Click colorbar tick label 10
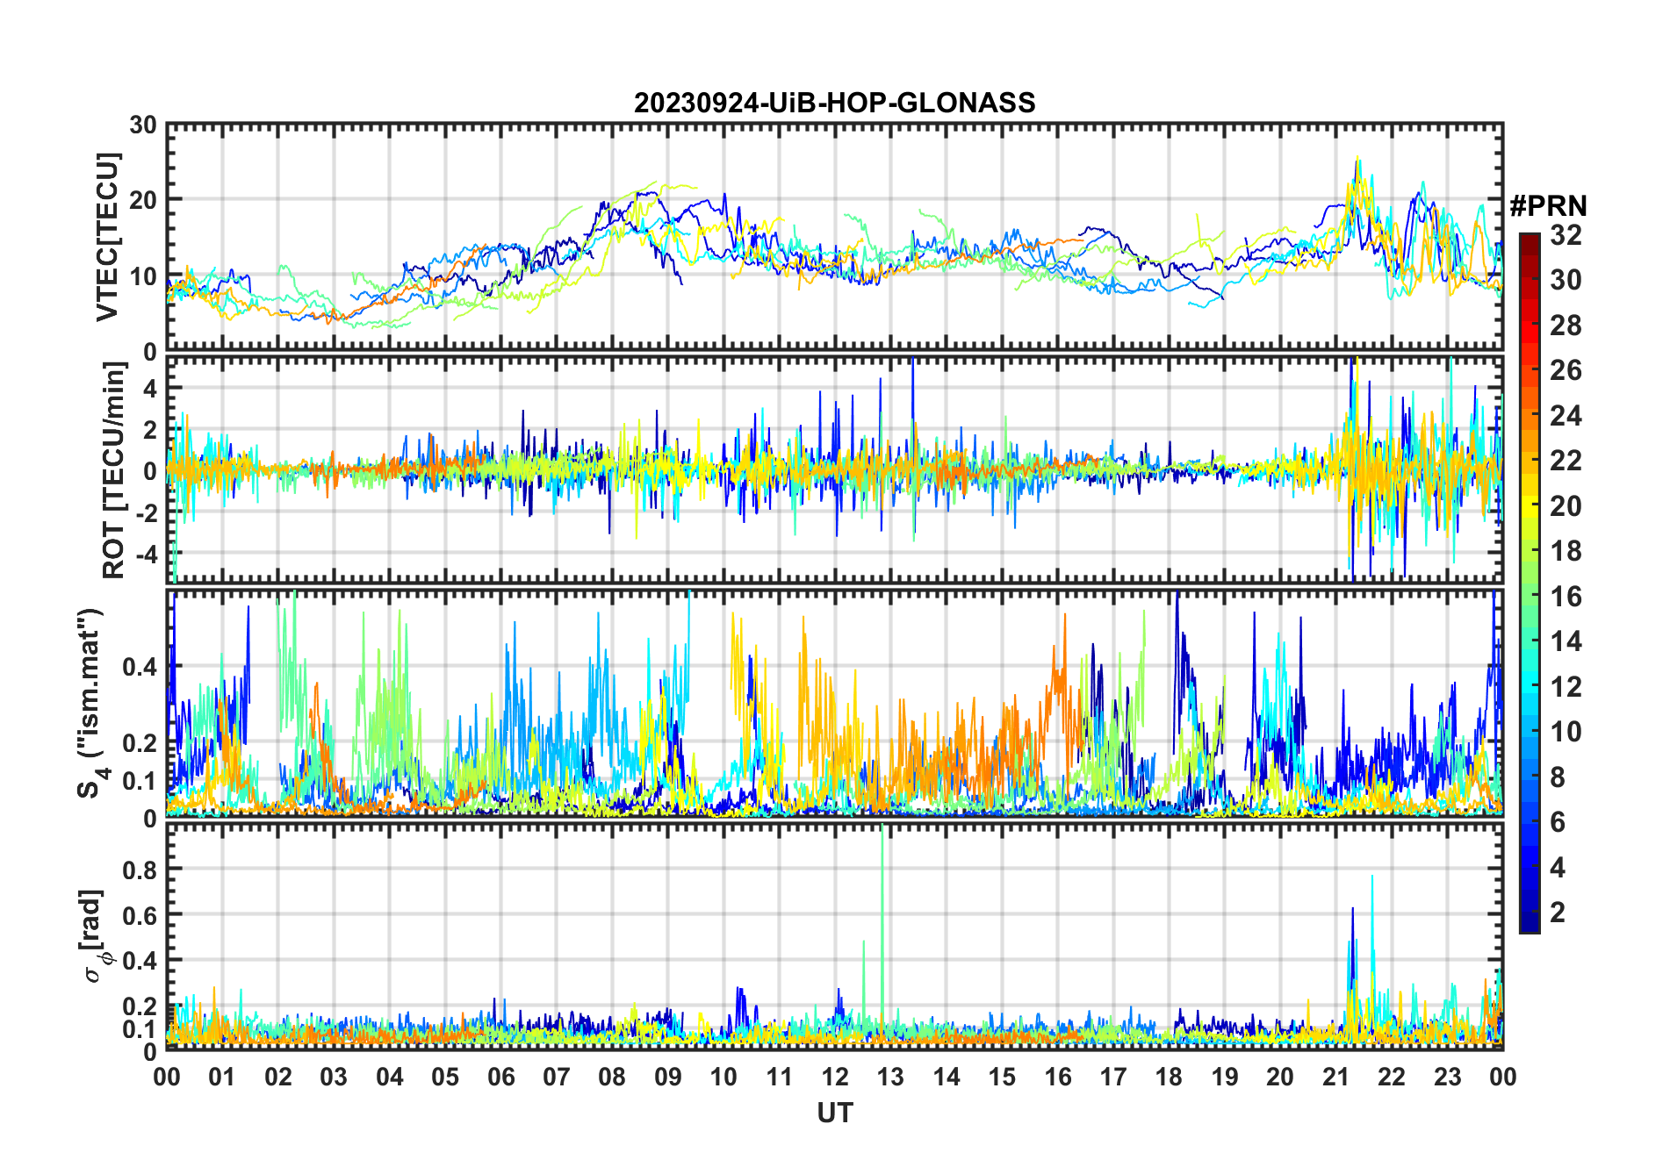The height and width of the screenshot is (1167, 1670). point(1566,732)
